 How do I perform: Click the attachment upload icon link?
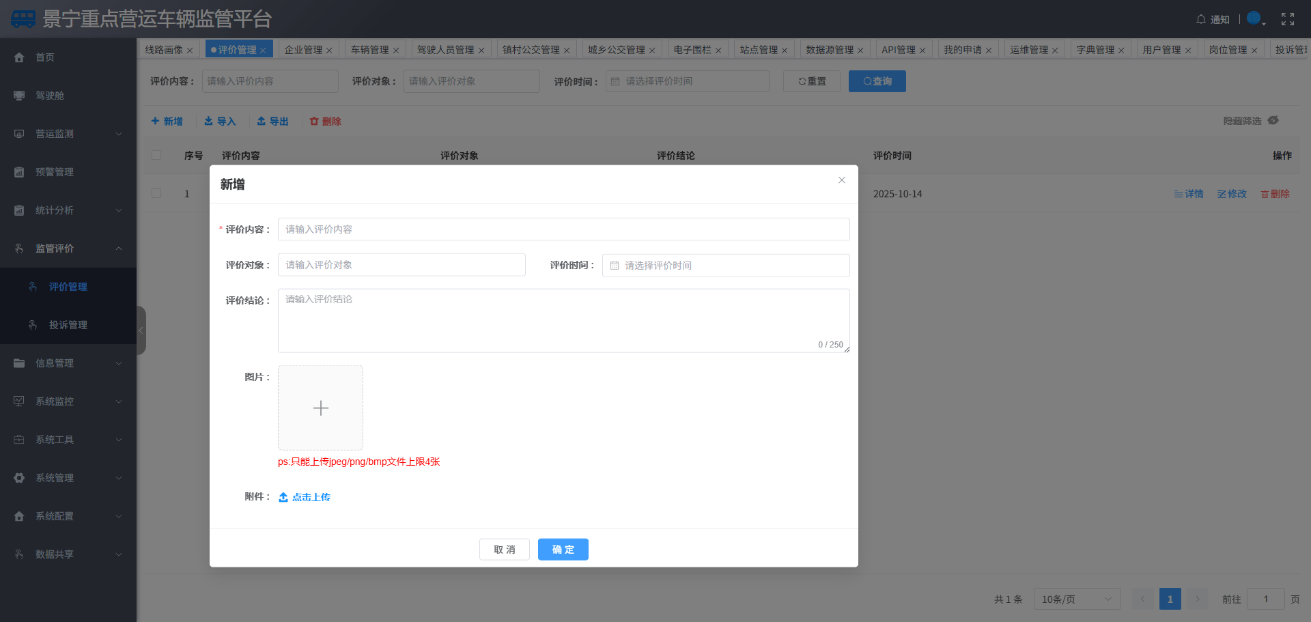click(283, 497)
